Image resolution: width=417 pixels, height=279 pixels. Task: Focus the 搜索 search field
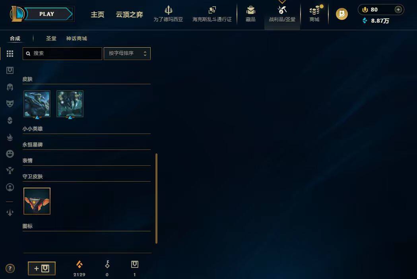tap(62, 54)
